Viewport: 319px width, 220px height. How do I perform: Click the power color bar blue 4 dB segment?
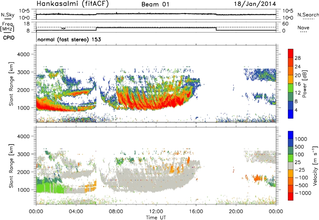[x=291, y=114]
